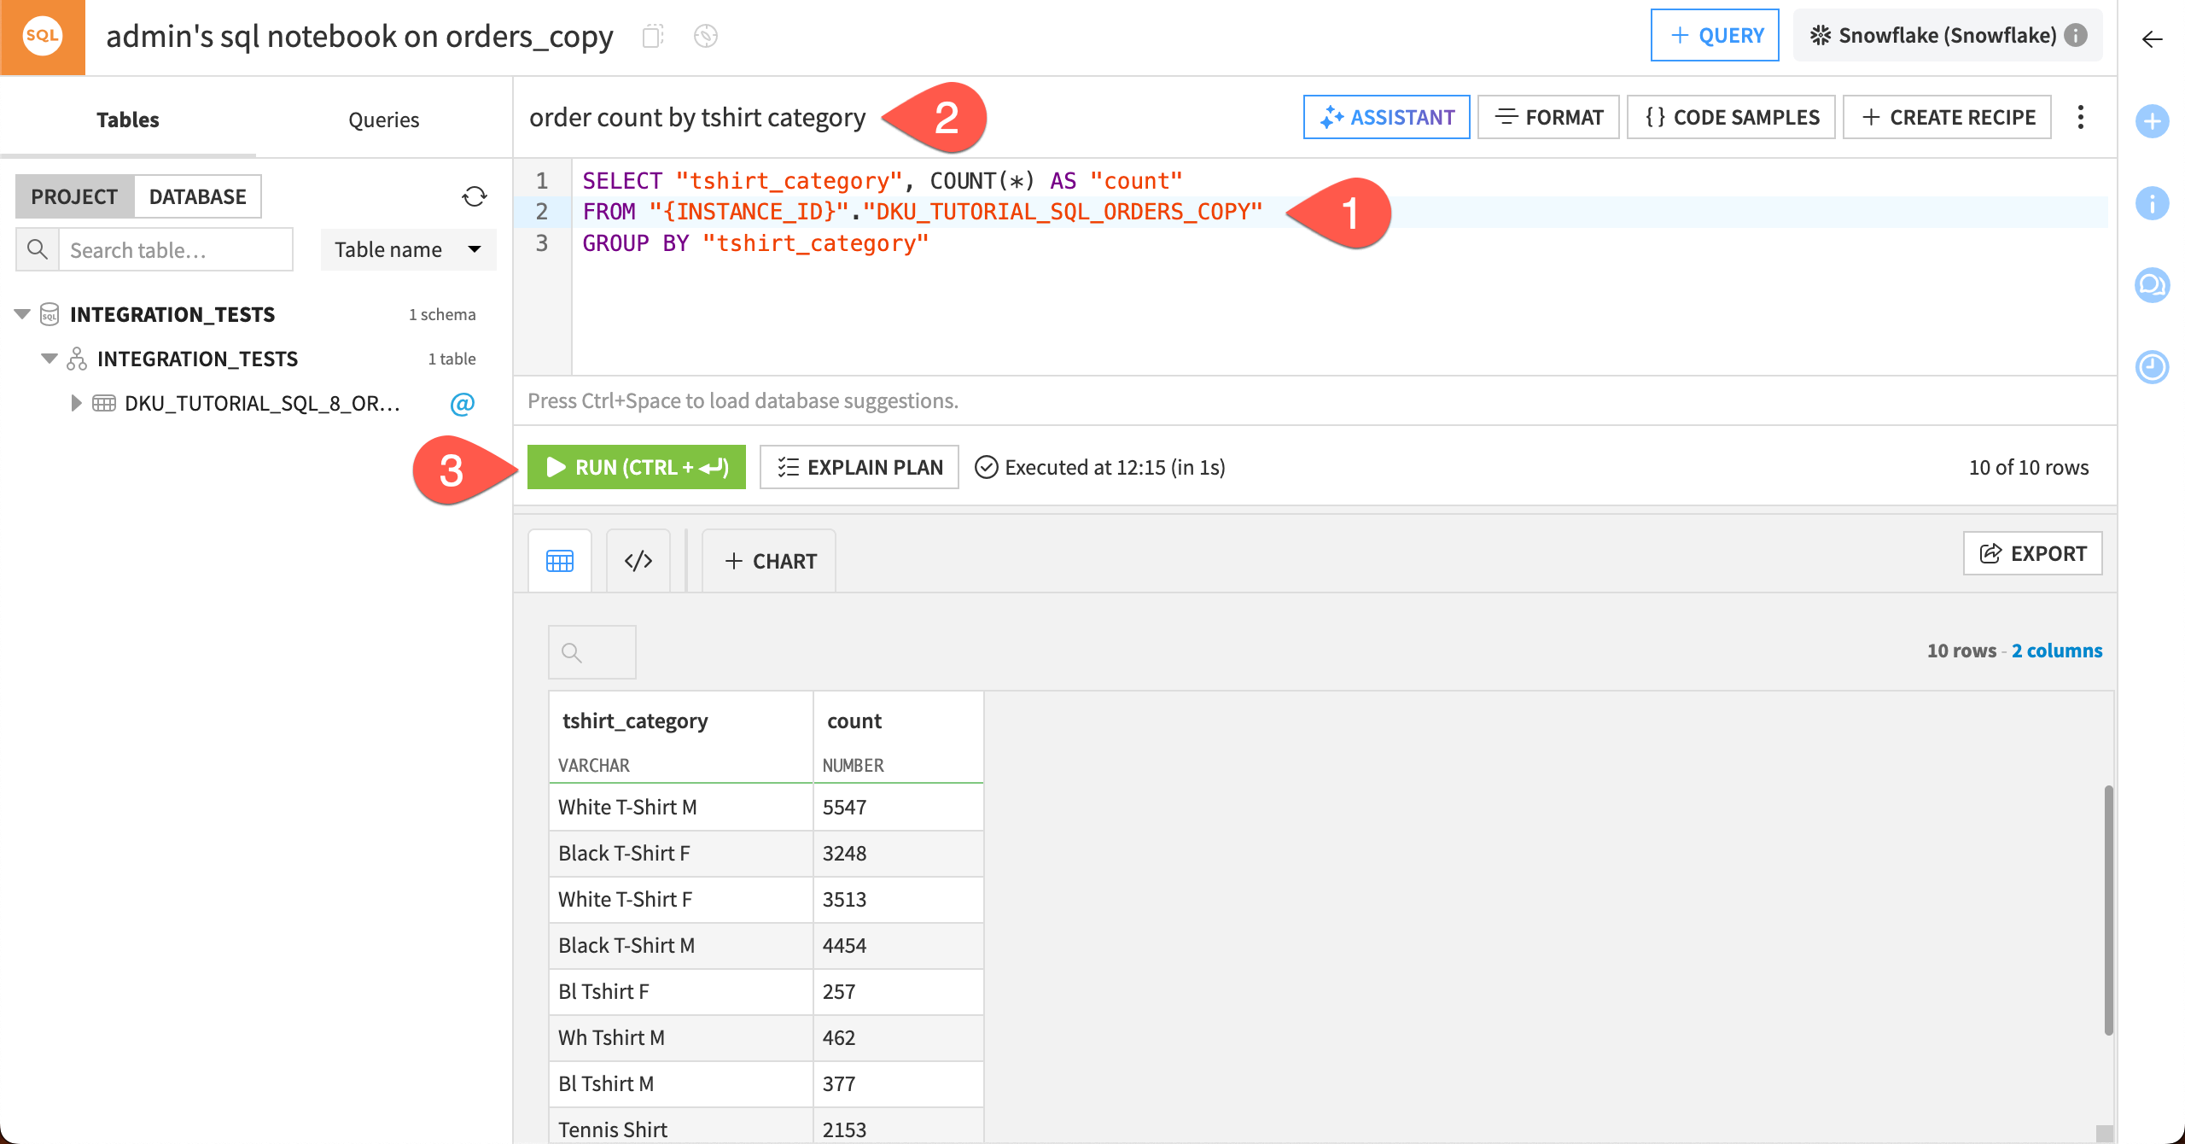This screenshot has width=2185, height=1144.
Task: Collapse the INTEGRATION_TESTS schema
Action: [x=49, y=358]
